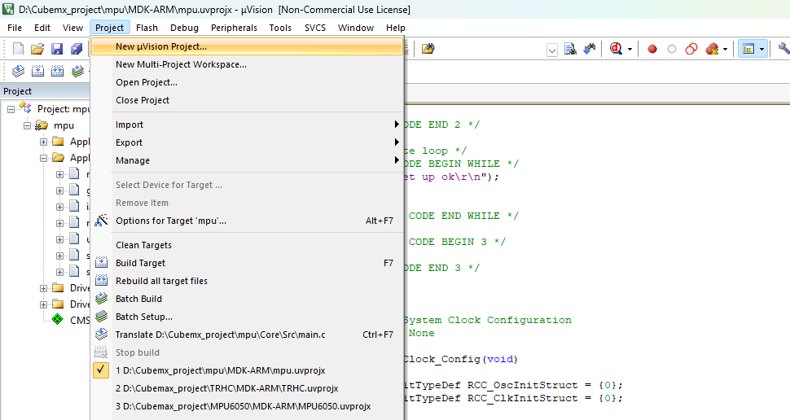This screenshot has width=790, height=420.
Task: Collapse the mpu target node
Action: (27, 125)
